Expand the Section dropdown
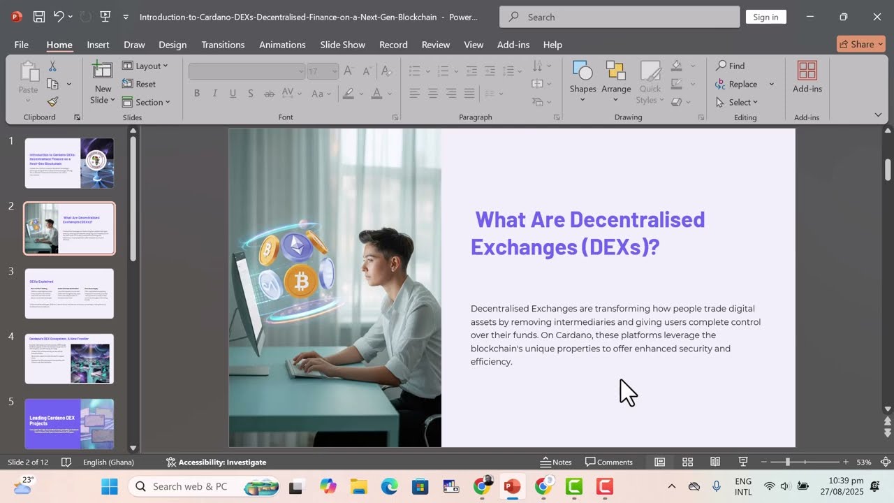This screenshot has width=894, height=503. coord(146,102)
